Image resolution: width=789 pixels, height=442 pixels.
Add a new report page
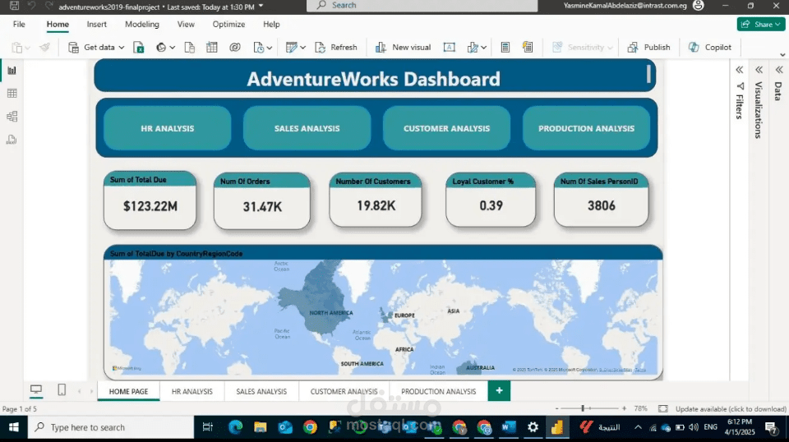pyautogui.click(x=499, y=391)
